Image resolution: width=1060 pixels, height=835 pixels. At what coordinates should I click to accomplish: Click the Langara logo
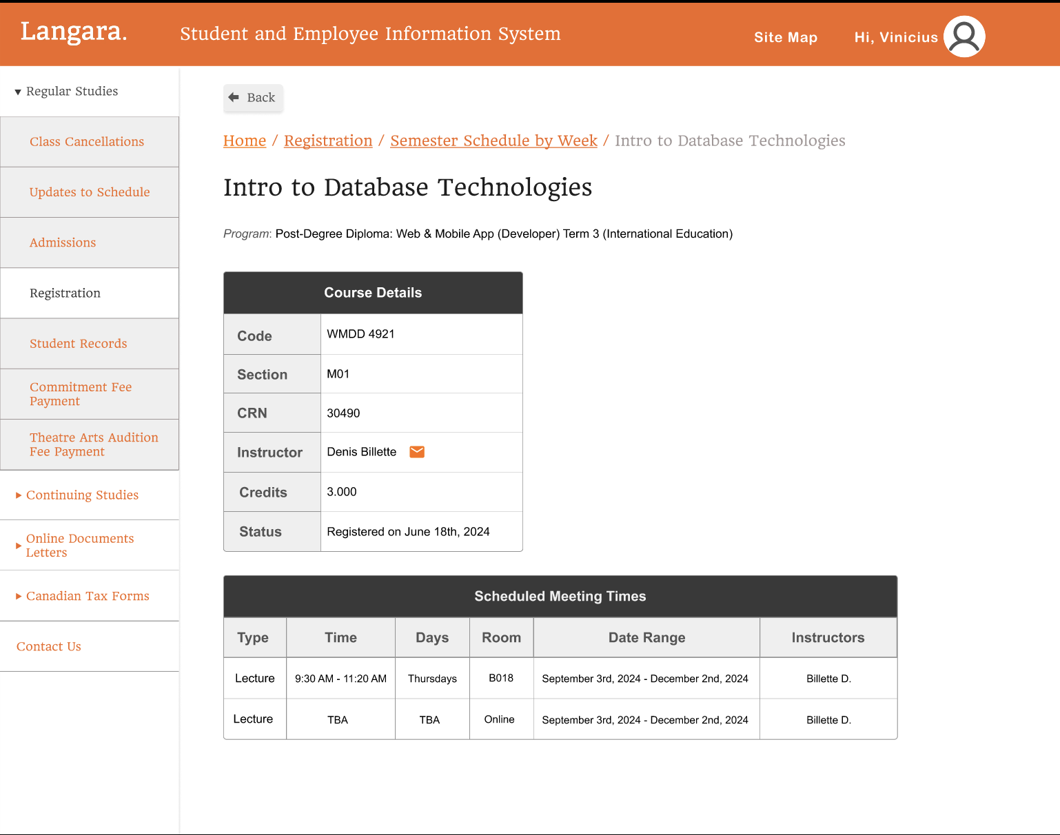74,32
